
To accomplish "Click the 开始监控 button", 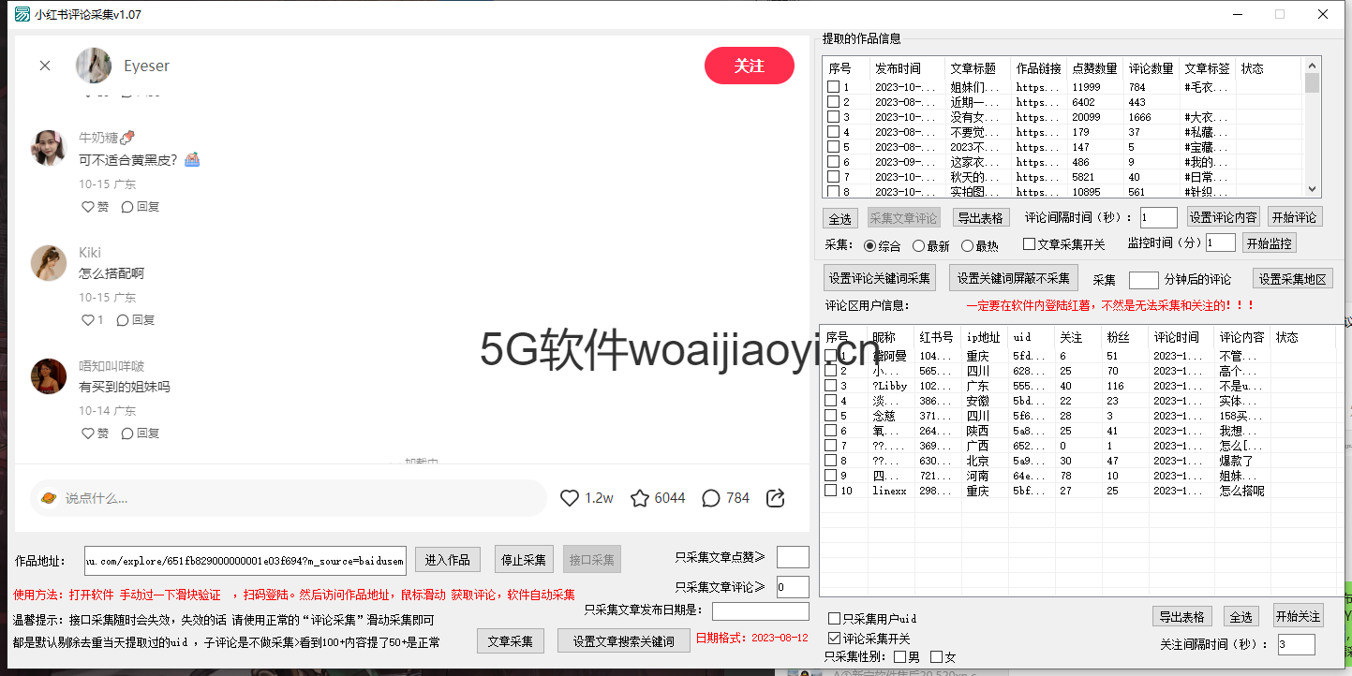I will [1269, 243].
